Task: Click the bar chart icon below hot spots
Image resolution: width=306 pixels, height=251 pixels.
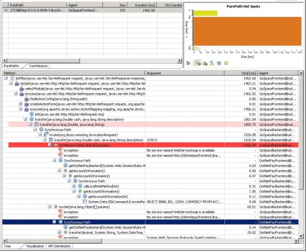Action: point(188,63)
